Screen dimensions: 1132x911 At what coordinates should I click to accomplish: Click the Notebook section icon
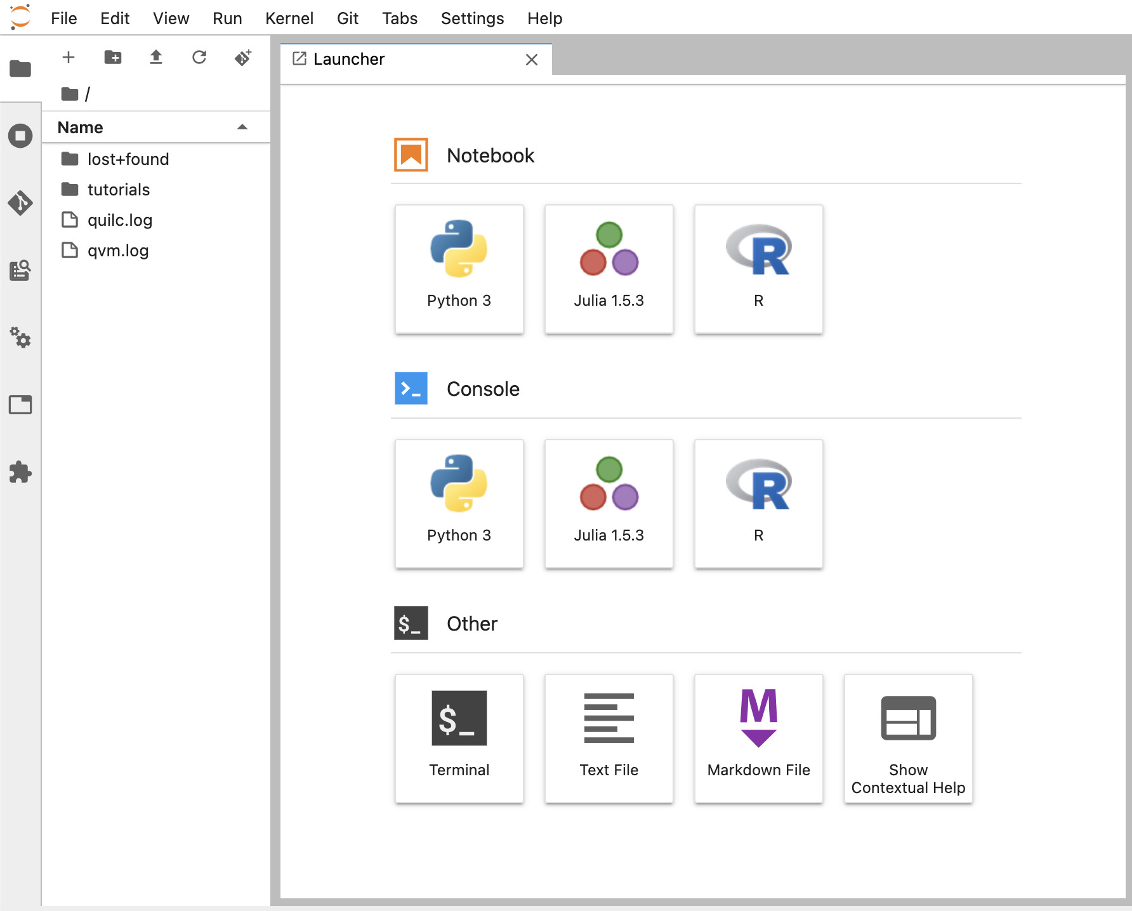(x=411, y=155)
